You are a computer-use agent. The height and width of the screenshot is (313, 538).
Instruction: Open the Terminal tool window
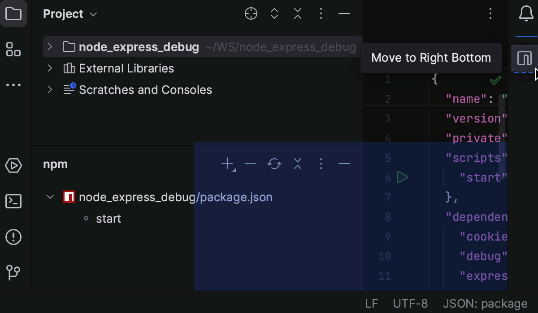[13, 201]
